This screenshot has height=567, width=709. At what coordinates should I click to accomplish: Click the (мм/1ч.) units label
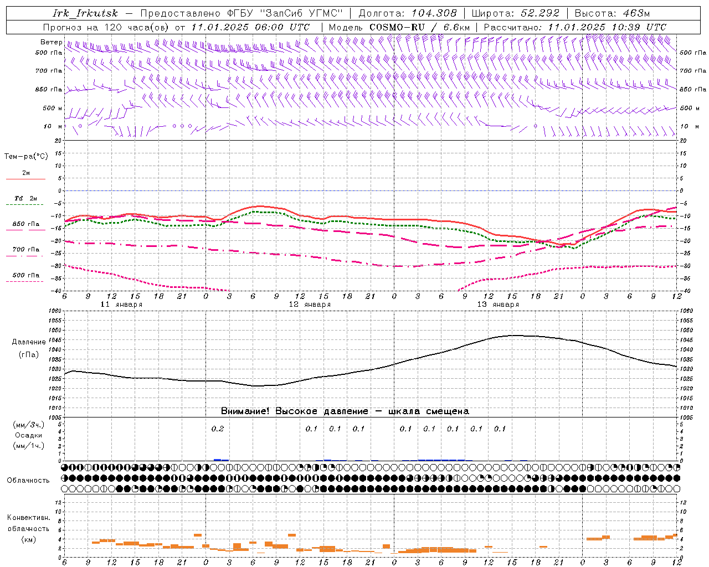28,446
